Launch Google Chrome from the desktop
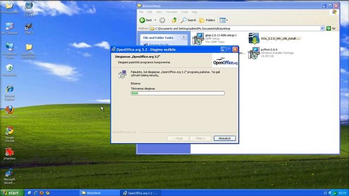 [9, 134]
